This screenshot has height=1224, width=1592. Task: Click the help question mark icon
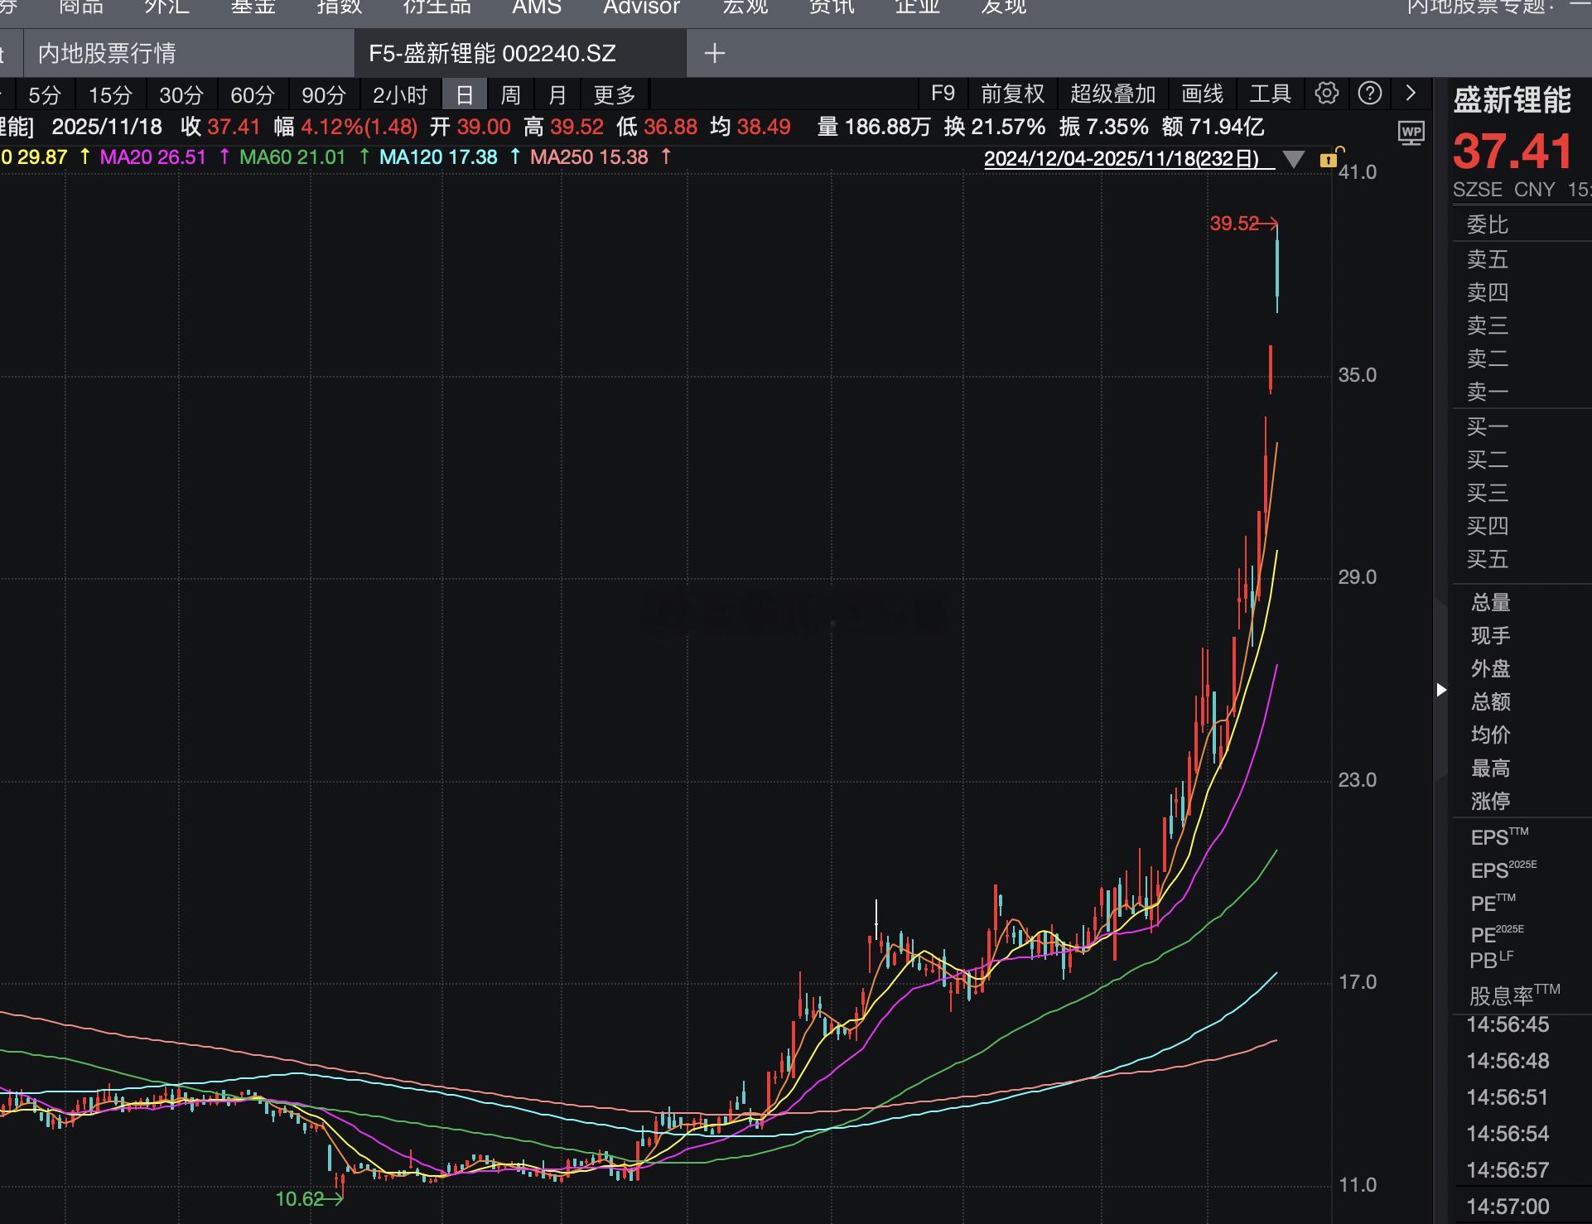tap(1370, 94)
